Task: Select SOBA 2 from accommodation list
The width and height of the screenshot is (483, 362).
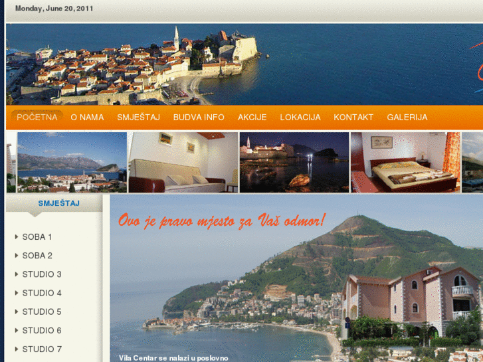Action: tap(37, 255)
